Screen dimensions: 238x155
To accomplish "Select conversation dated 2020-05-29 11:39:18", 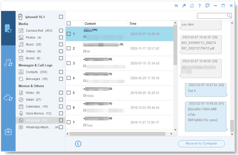I will [120, 78].
